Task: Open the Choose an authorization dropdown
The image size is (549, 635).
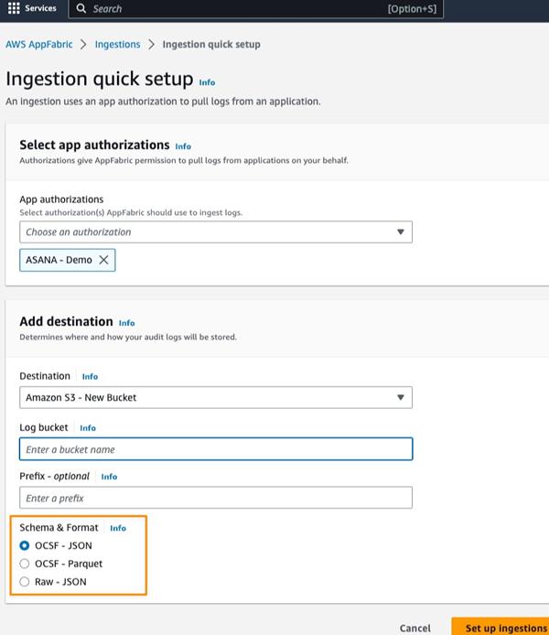Action: [216, 232]
